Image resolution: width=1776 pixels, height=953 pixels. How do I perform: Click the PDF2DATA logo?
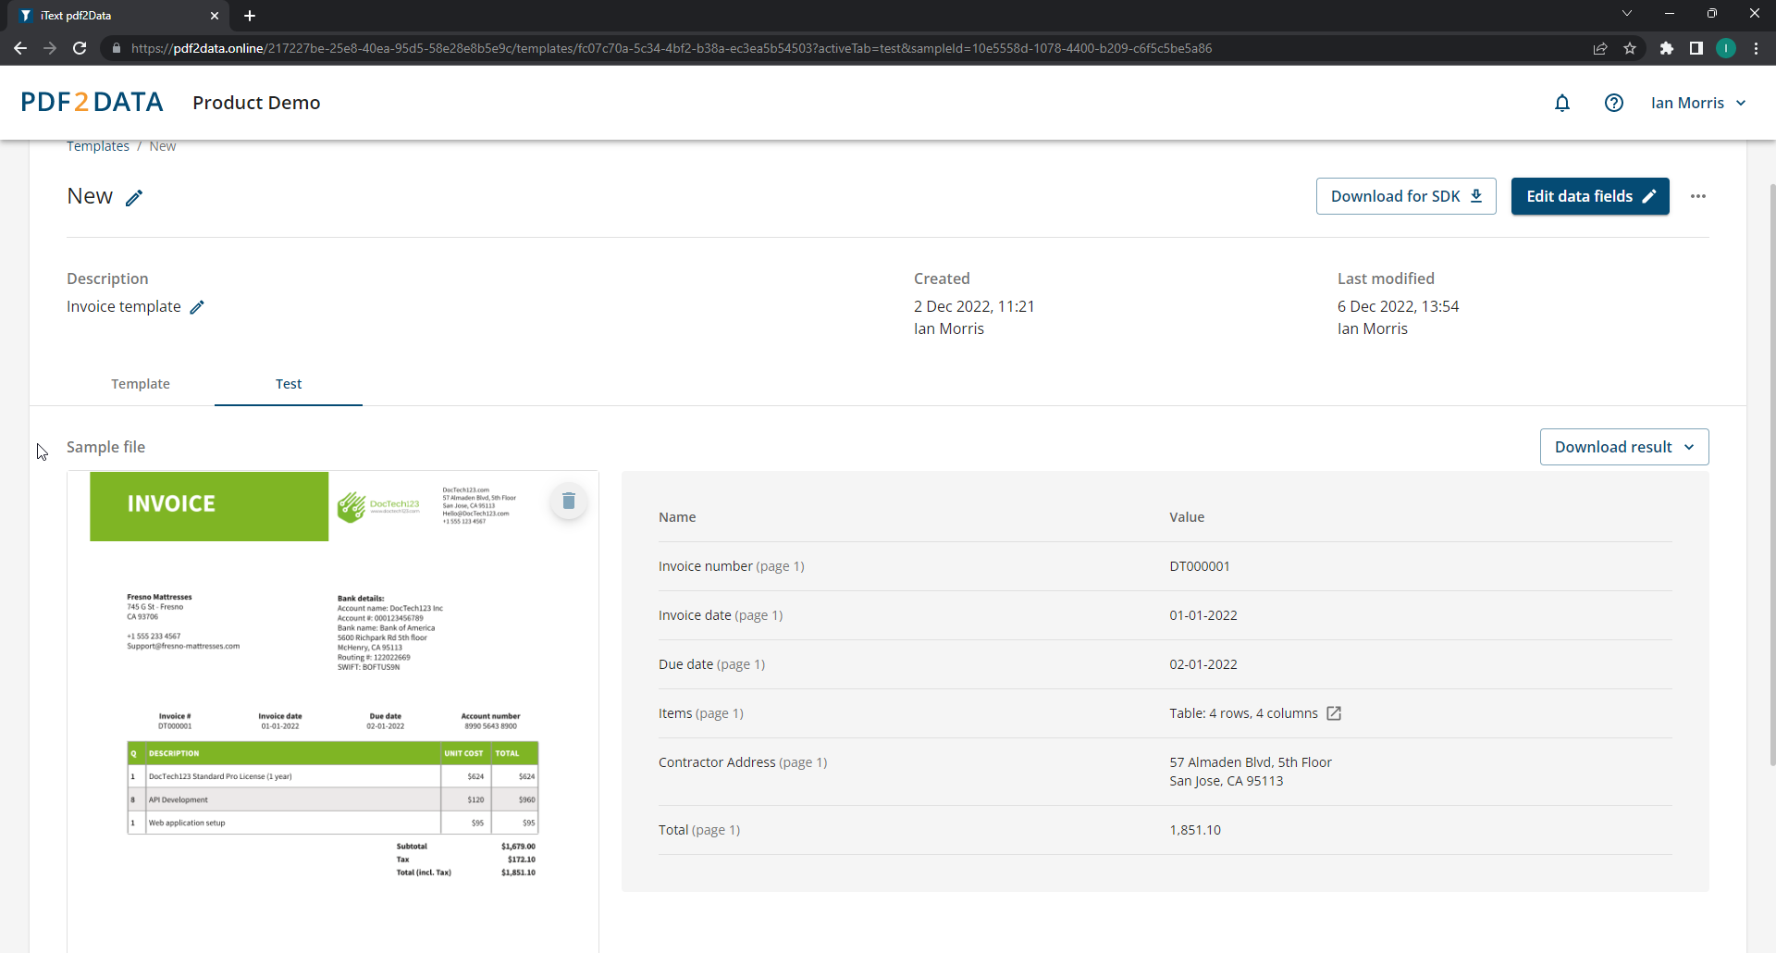click(x=92, y=103)
